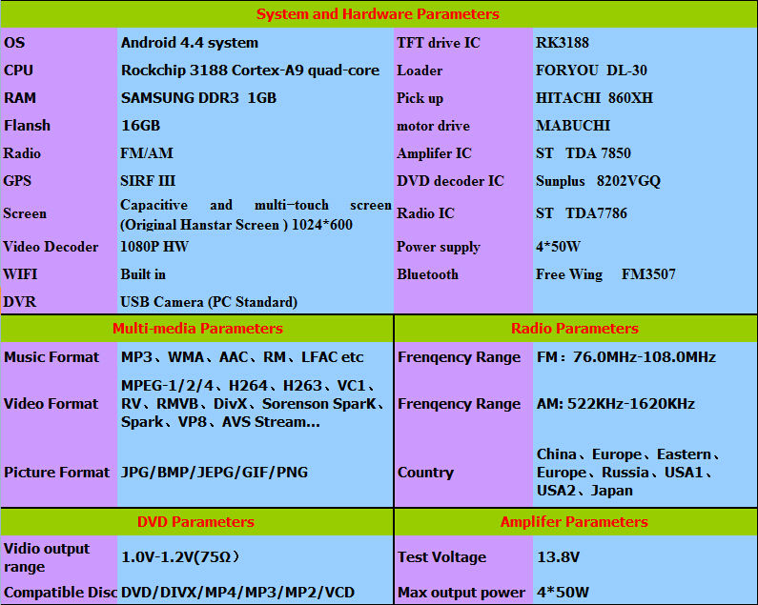Click the Radio Parameters section header
This screenshot has width=758, height=605.
click(x=575, y=329)
